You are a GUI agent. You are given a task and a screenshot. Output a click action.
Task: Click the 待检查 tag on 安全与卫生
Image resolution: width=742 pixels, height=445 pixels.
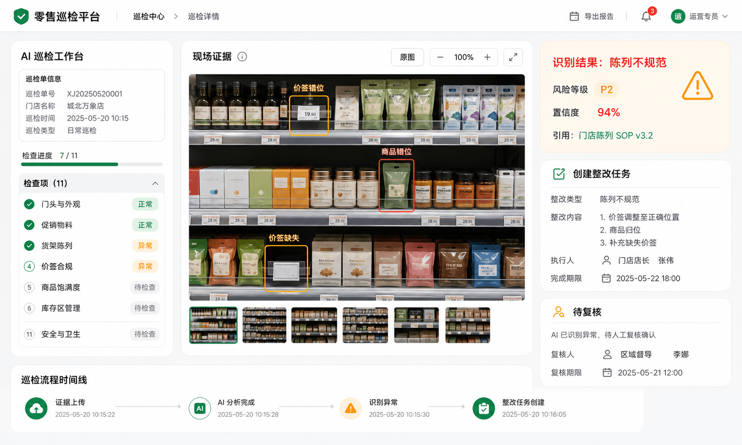[145, 334]
